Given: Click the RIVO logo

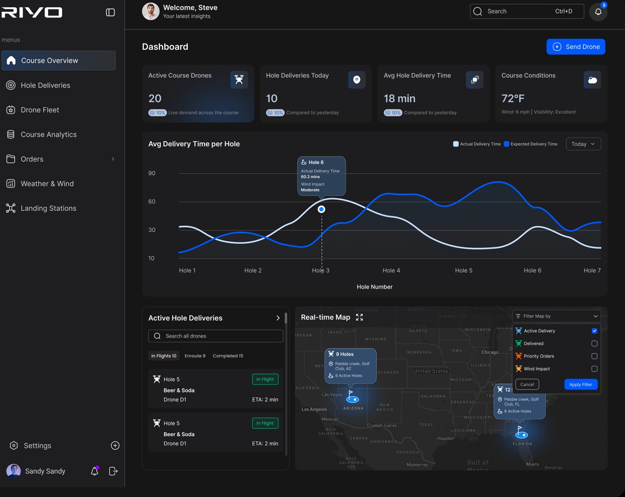Looking at the screenshot, I should click(31, 13).
